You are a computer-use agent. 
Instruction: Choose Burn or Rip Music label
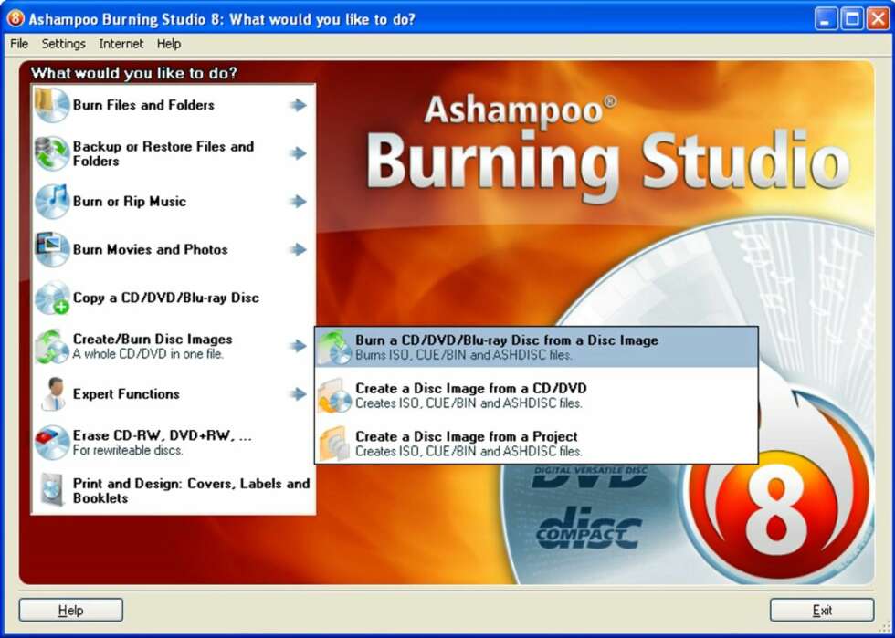click(x=130, y=202)
